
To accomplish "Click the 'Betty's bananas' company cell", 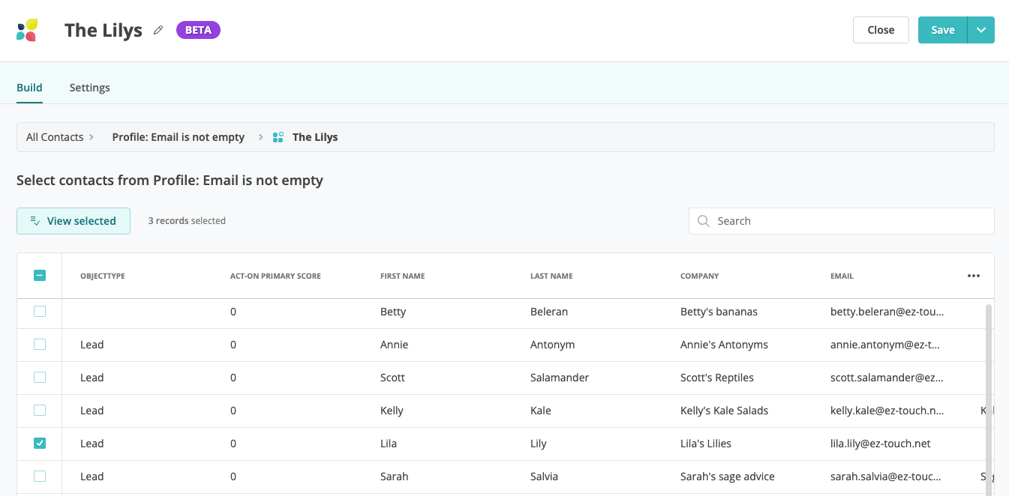I will [719, 312].
